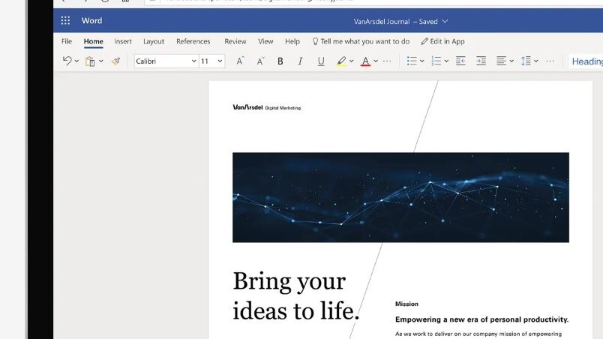The width and height of the screenshot is (603, 339).
Task: Toggle underline formatting
Action: click(321, 61)
